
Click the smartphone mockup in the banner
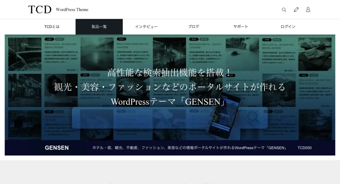[225, 115]
